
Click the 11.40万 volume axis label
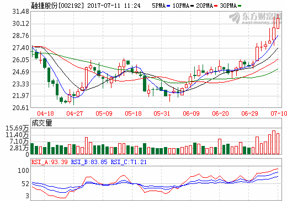(17, 135)
